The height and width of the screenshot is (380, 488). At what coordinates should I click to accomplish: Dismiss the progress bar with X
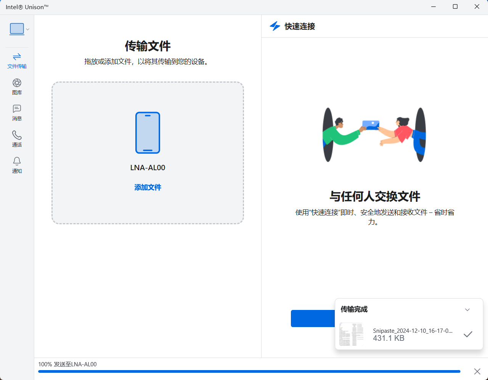[x=477, y=371]
